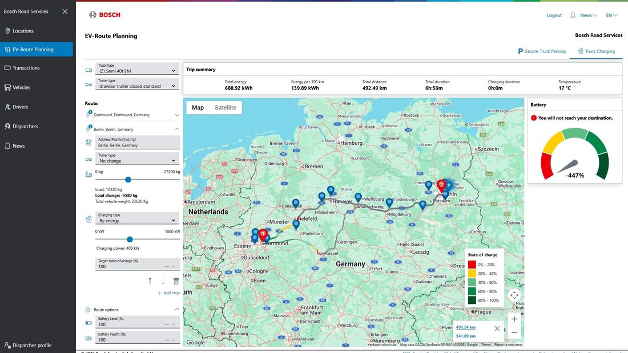
Task: Click charging pin west of Magdeburg
Action: point(389,202)
